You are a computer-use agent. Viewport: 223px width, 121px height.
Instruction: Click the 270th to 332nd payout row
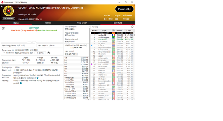pyautogui.click(x=76, y=98)
